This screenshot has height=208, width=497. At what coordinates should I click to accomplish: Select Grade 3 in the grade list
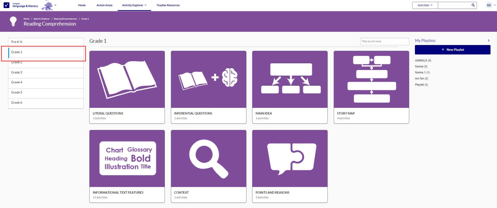[17, 72]
